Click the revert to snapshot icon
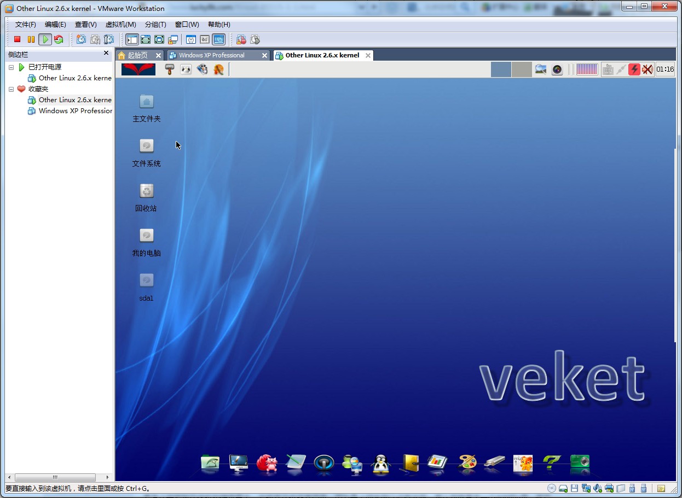Screen dimensions: 682x498 (95, 39)
